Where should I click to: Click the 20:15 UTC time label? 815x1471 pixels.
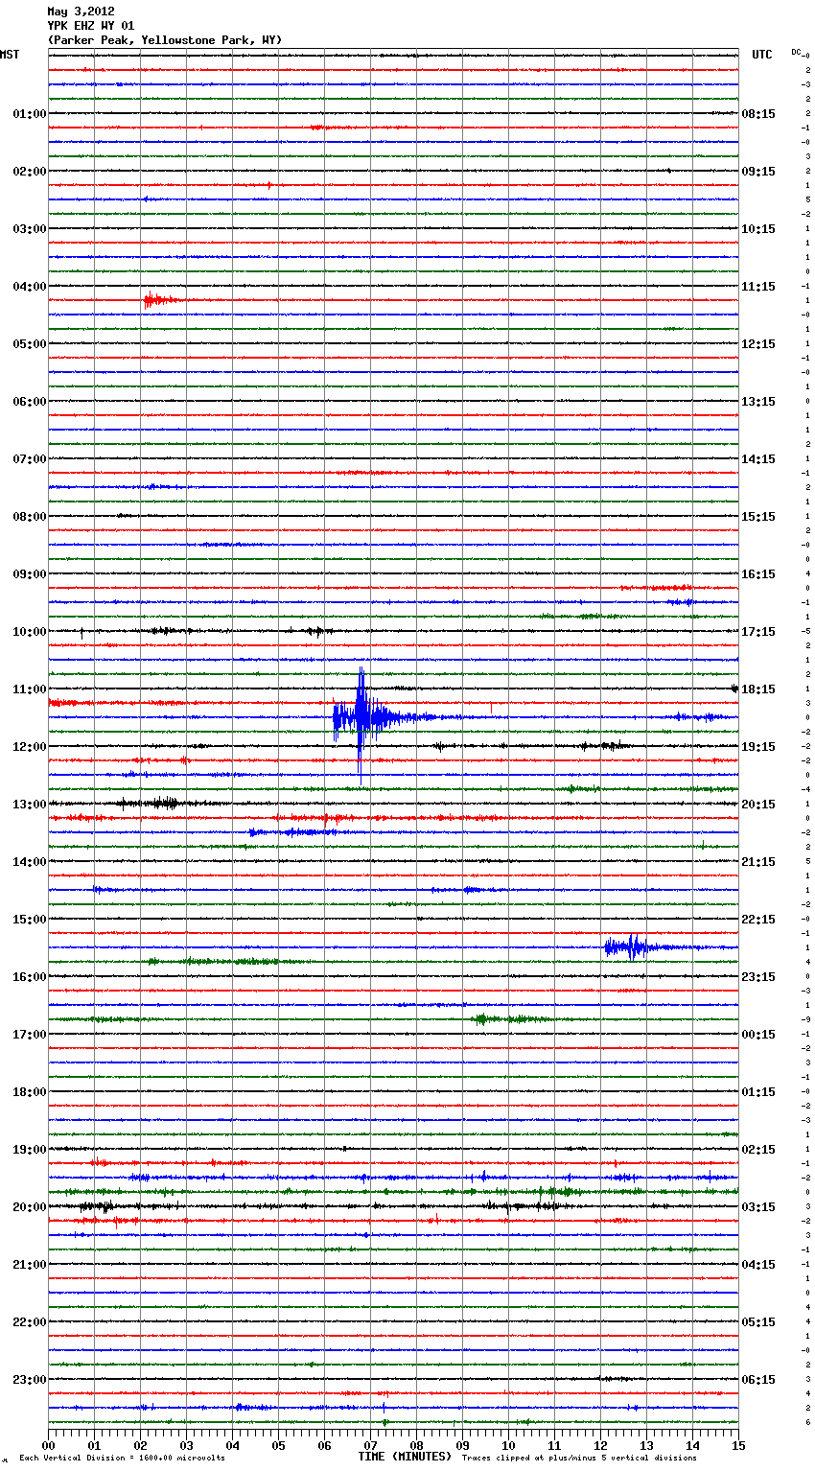tap(758, 804)
